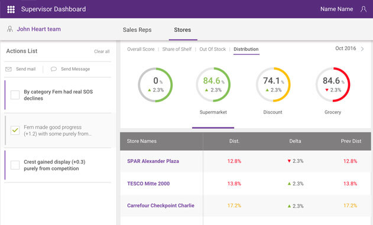Select the Supermarket 84.6% gauge
Viewport: 373px width, 225px height.
[x=213, y=84]
